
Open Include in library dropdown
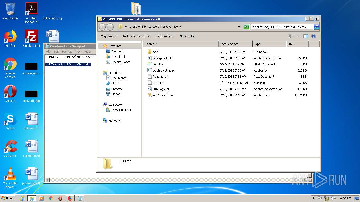[136, 36]
